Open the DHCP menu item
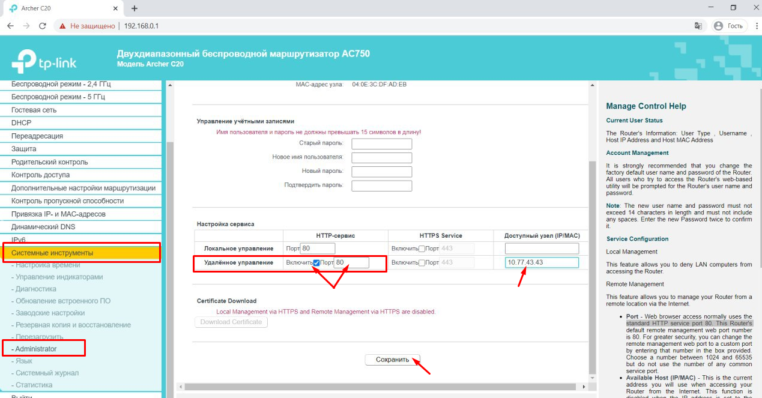 [x=22, y=122]
